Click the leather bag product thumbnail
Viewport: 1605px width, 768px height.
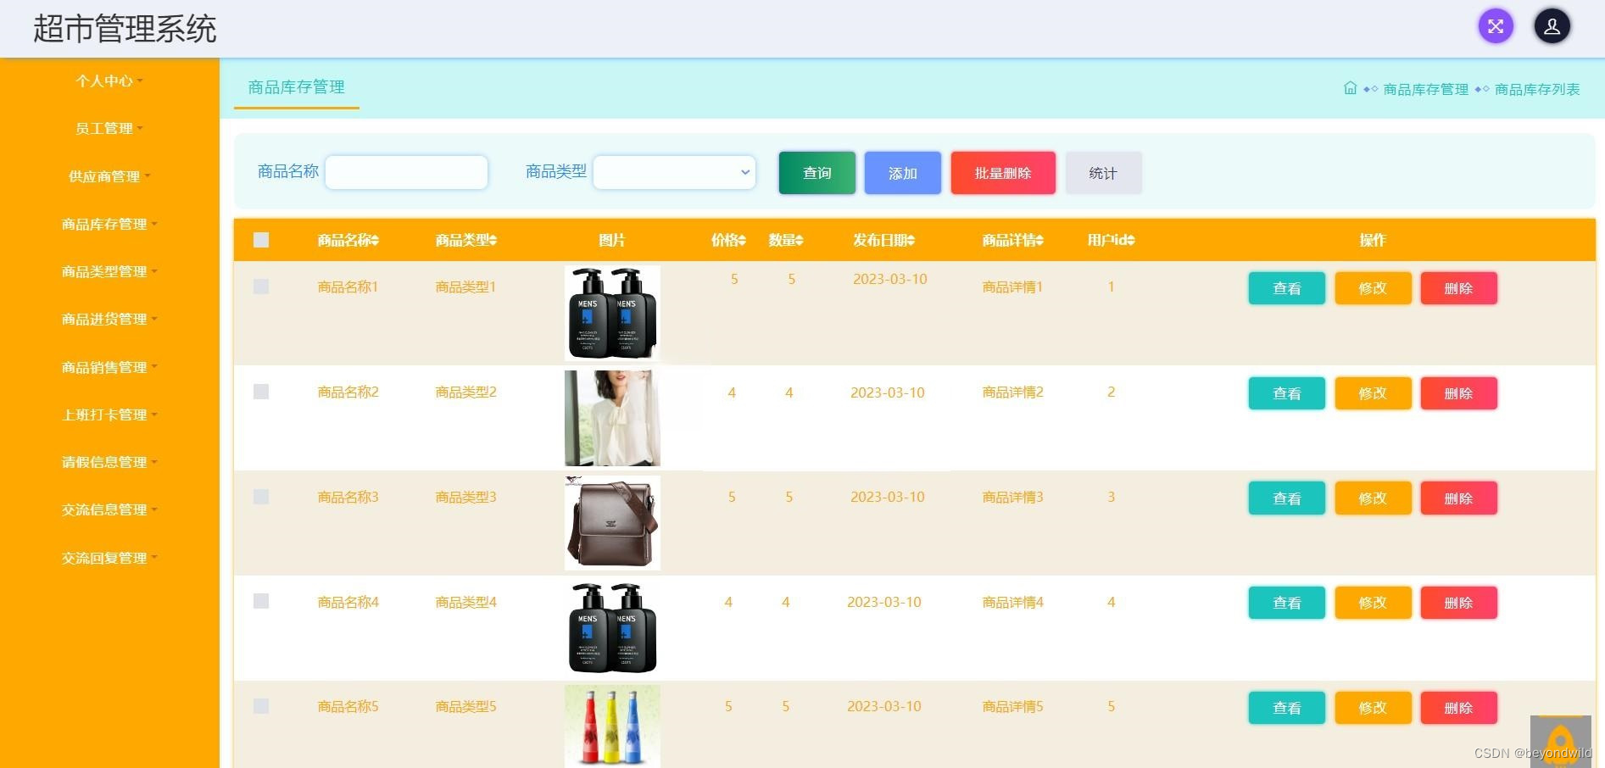611,522
